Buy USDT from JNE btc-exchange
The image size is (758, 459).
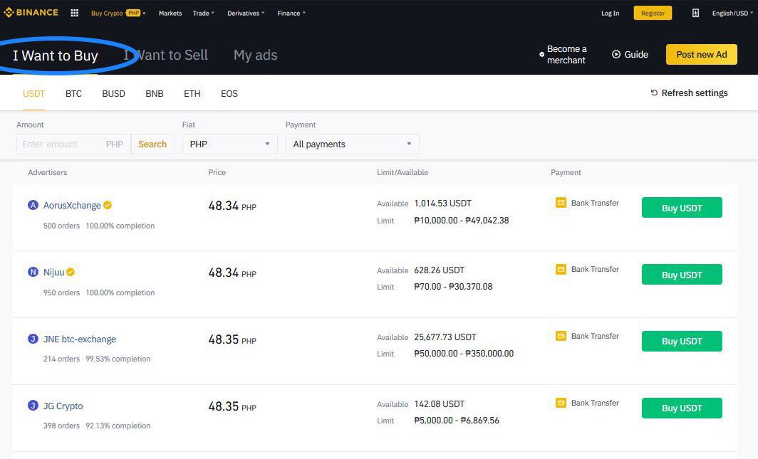click(682, 342)
